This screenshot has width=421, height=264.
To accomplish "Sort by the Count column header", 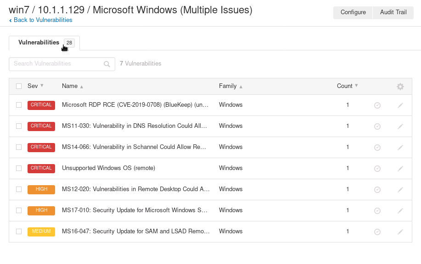I will (x=345, y=86).
